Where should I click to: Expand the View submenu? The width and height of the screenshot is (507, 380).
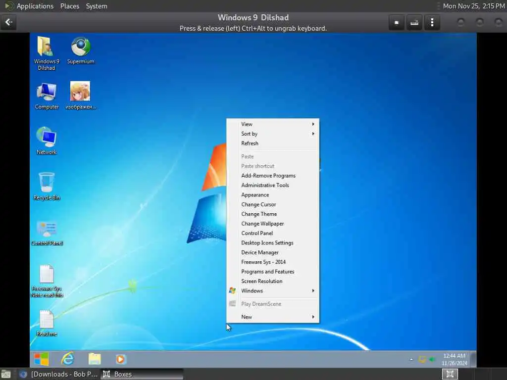273,124
